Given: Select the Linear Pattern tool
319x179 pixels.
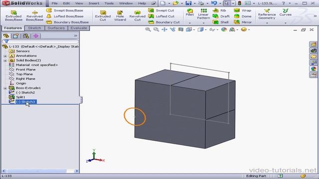Looking at the screenshot, I should click(203, 14).
